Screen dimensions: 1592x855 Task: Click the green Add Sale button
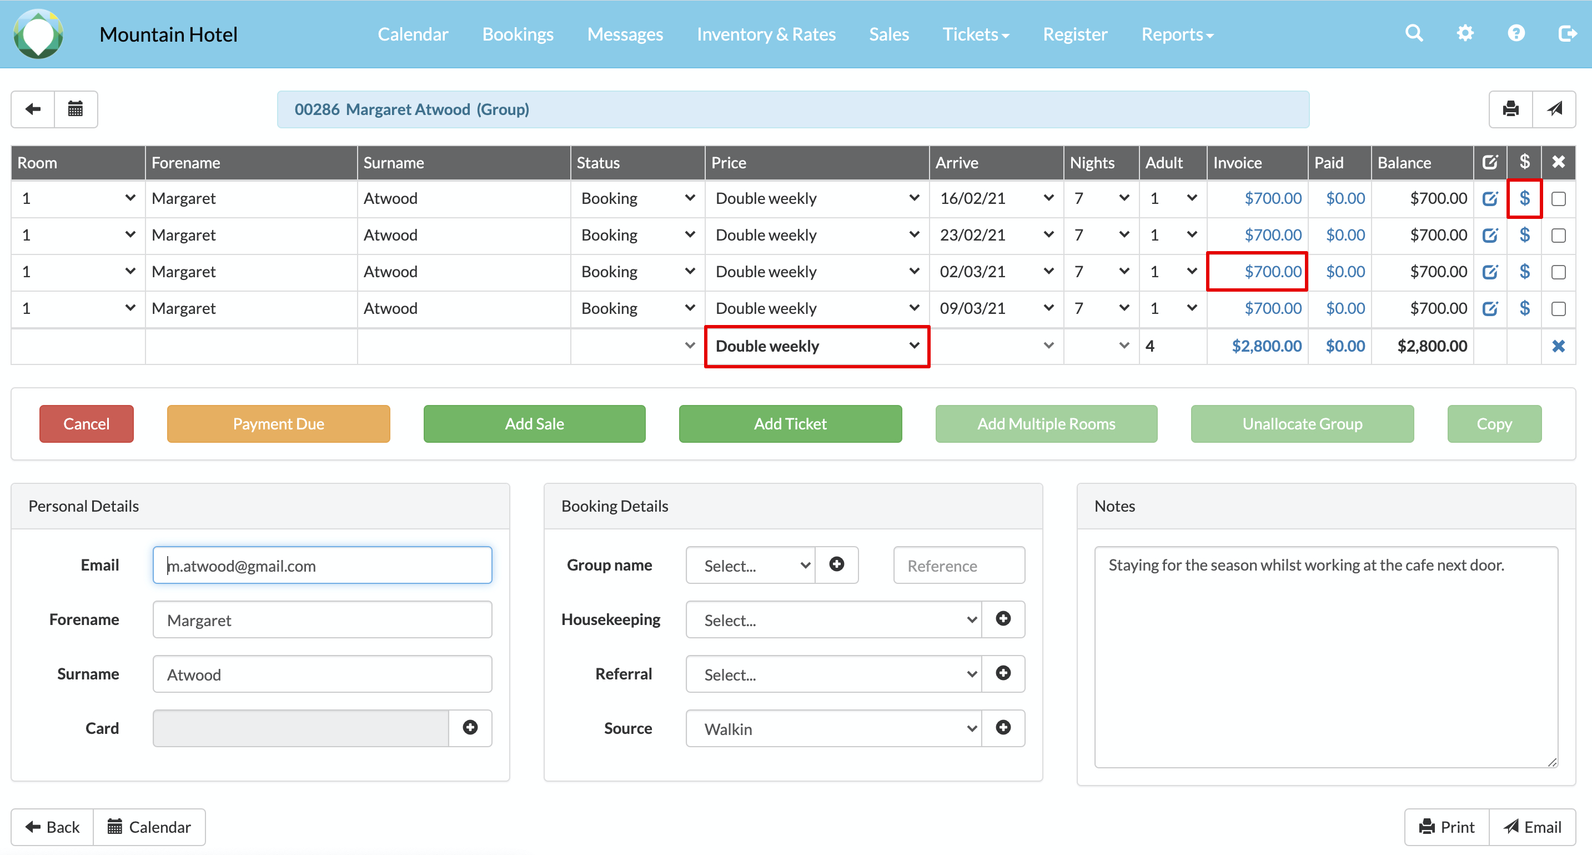pyautogui.click(x=534, y=424)
